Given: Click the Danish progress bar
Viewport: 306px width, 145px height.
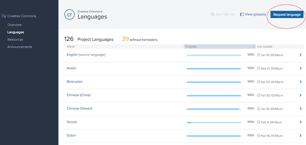Looking at the screenshot, I should pyautogui.click(x=214, y=122).
